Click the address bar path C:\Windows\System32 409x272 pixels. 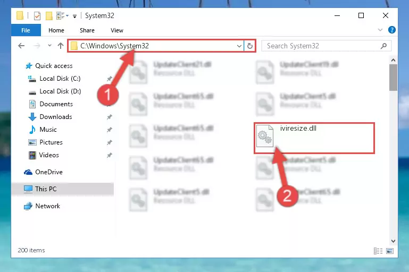tap(114, 46)
